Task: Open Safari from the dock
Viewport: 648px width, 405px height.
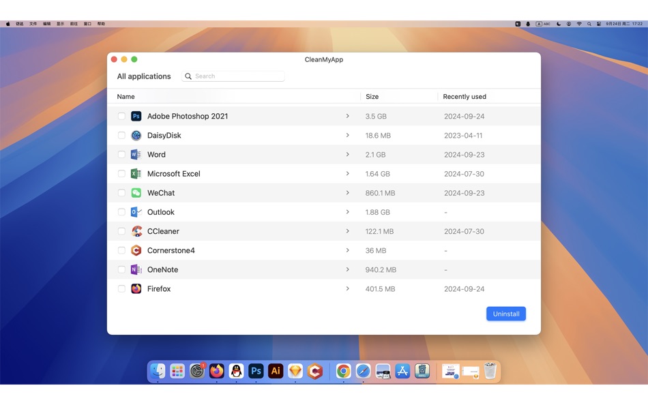Action: 364,371
